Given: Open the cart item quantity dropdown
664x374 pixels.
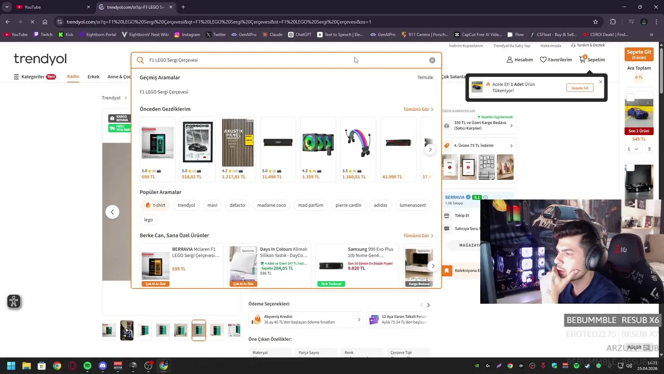Looking at the screenshot, I should (x=633, y=149).
